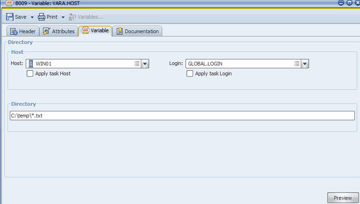The image size is (360, 204).
Task: Click the Directory path input field
Action: 182,116
